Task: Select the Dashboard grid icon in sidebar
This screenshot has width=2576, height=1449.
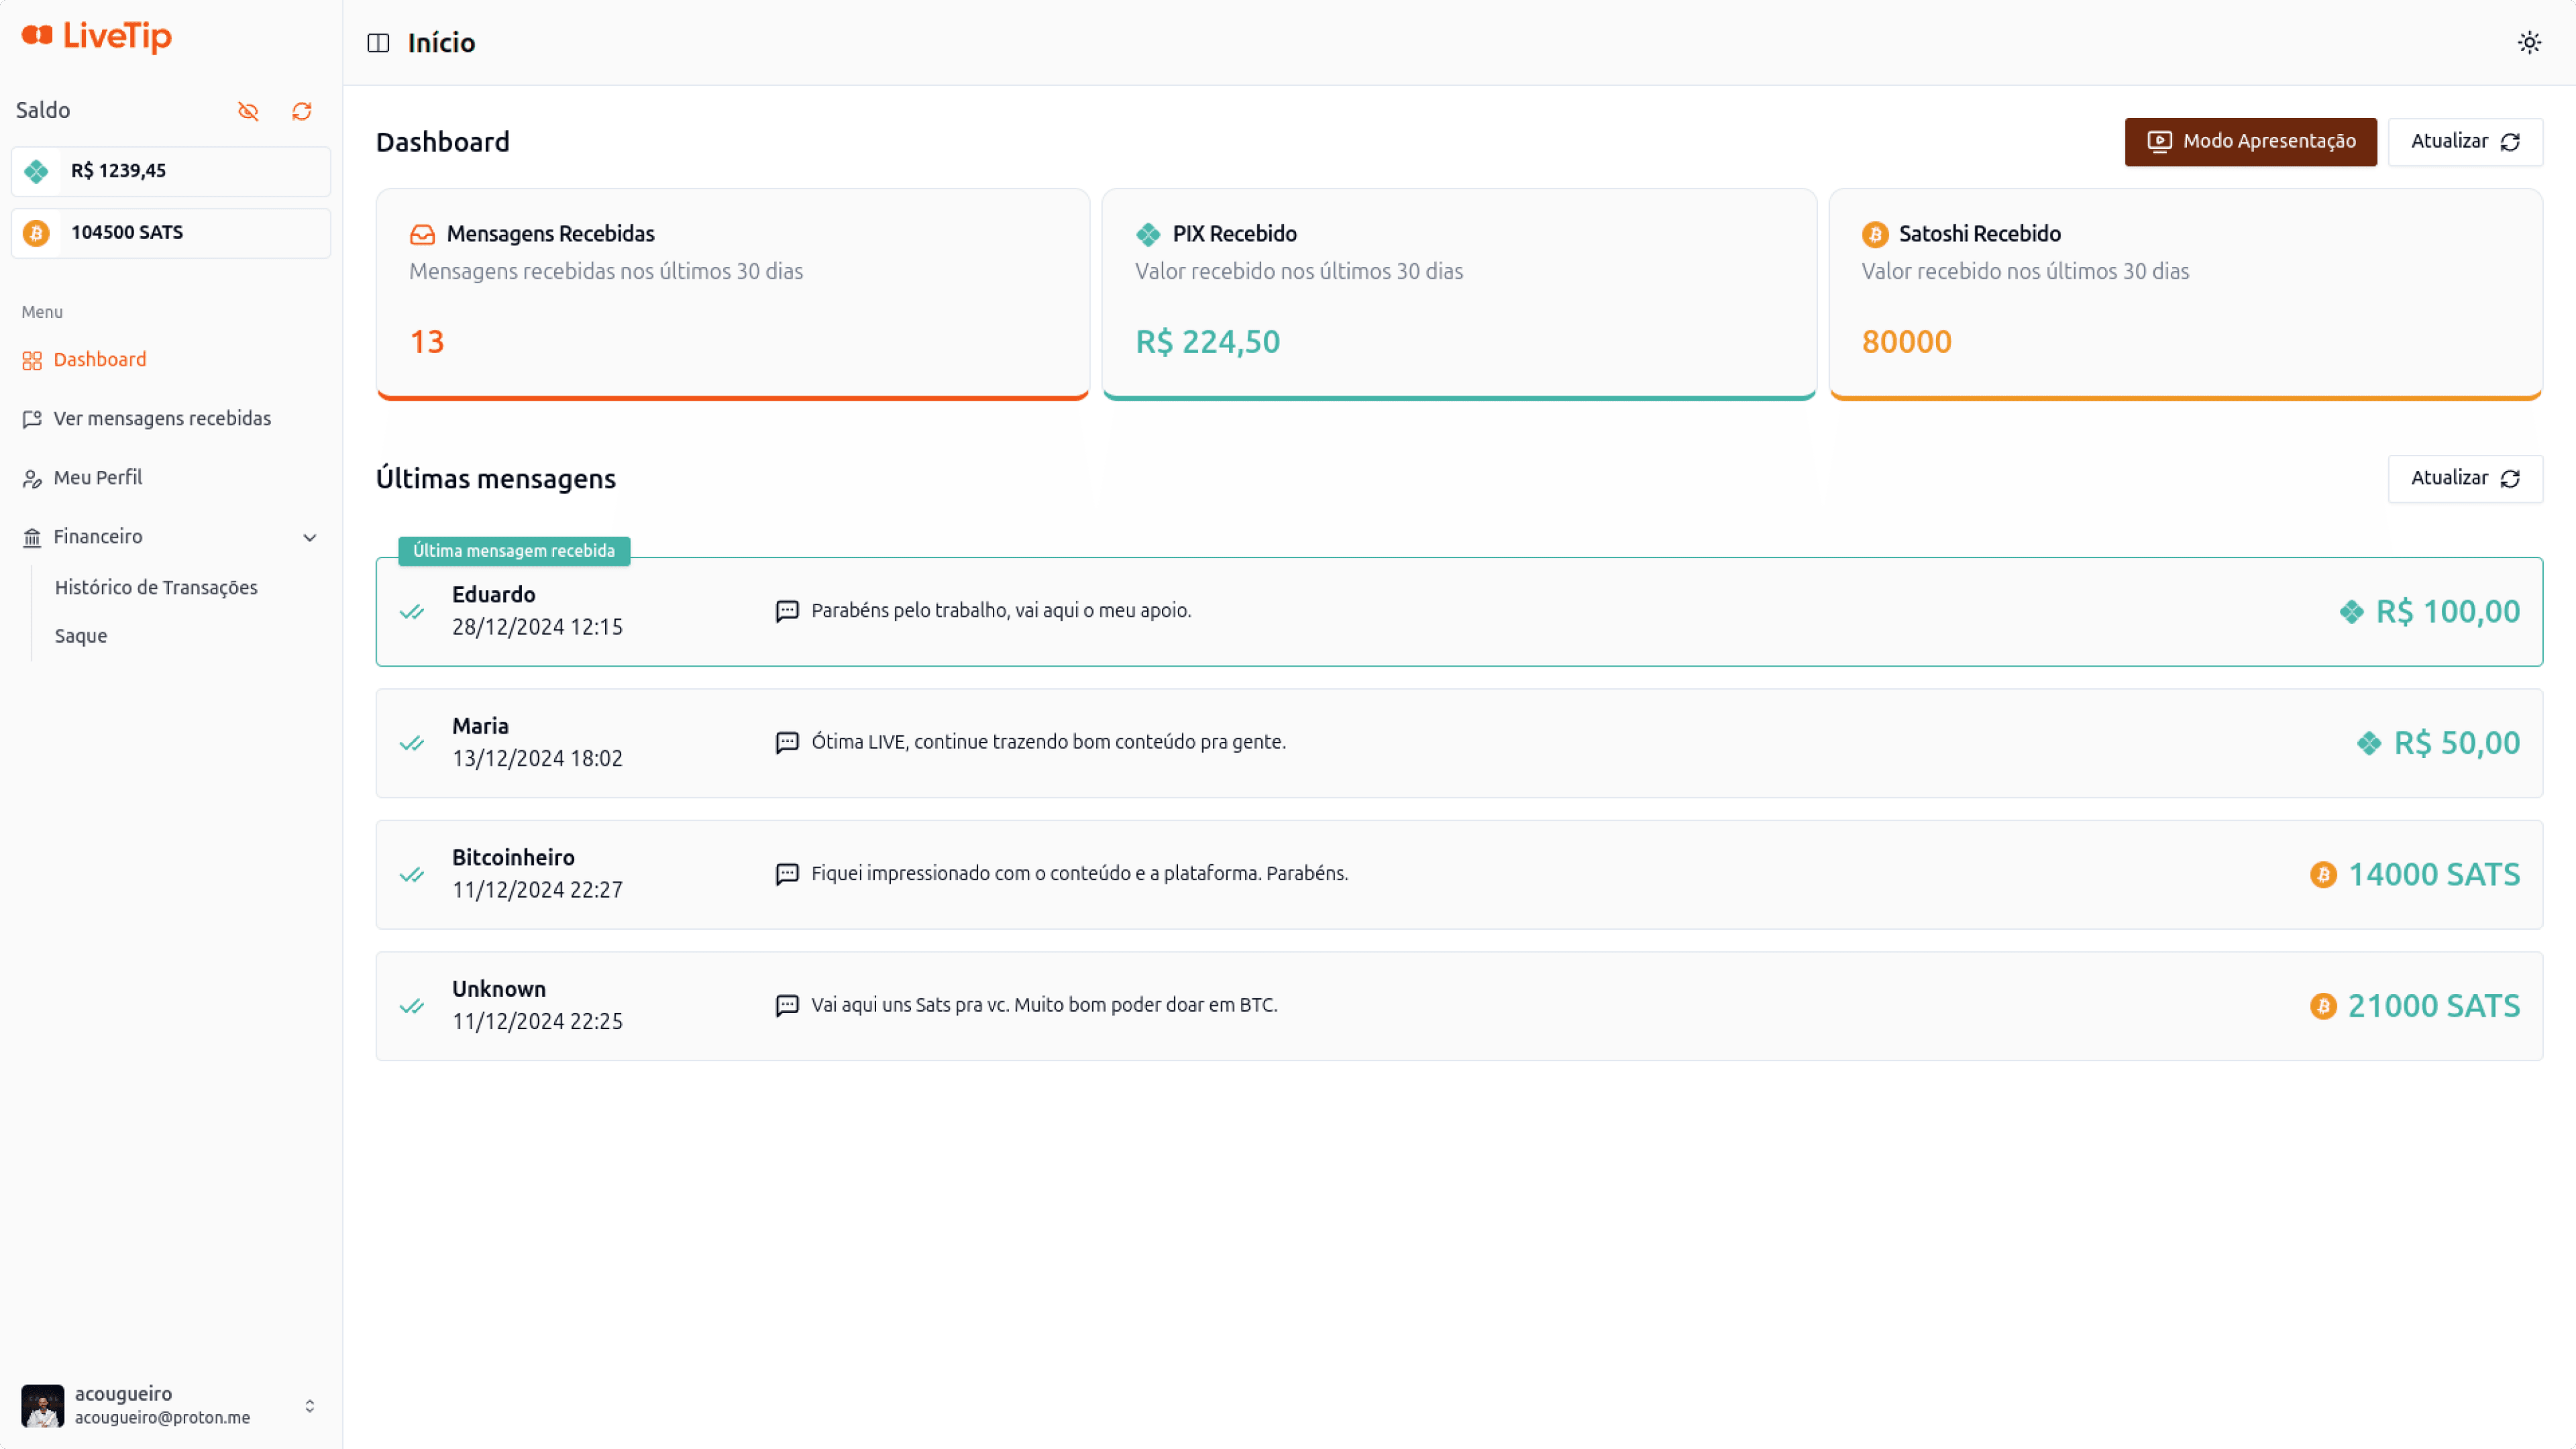Action: 31,360
